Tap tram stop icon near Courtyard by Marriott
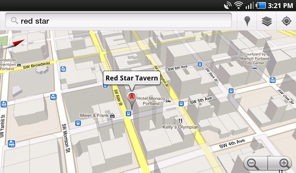The width and height of the screenshot is (296, 173). [x=273, y=80]
